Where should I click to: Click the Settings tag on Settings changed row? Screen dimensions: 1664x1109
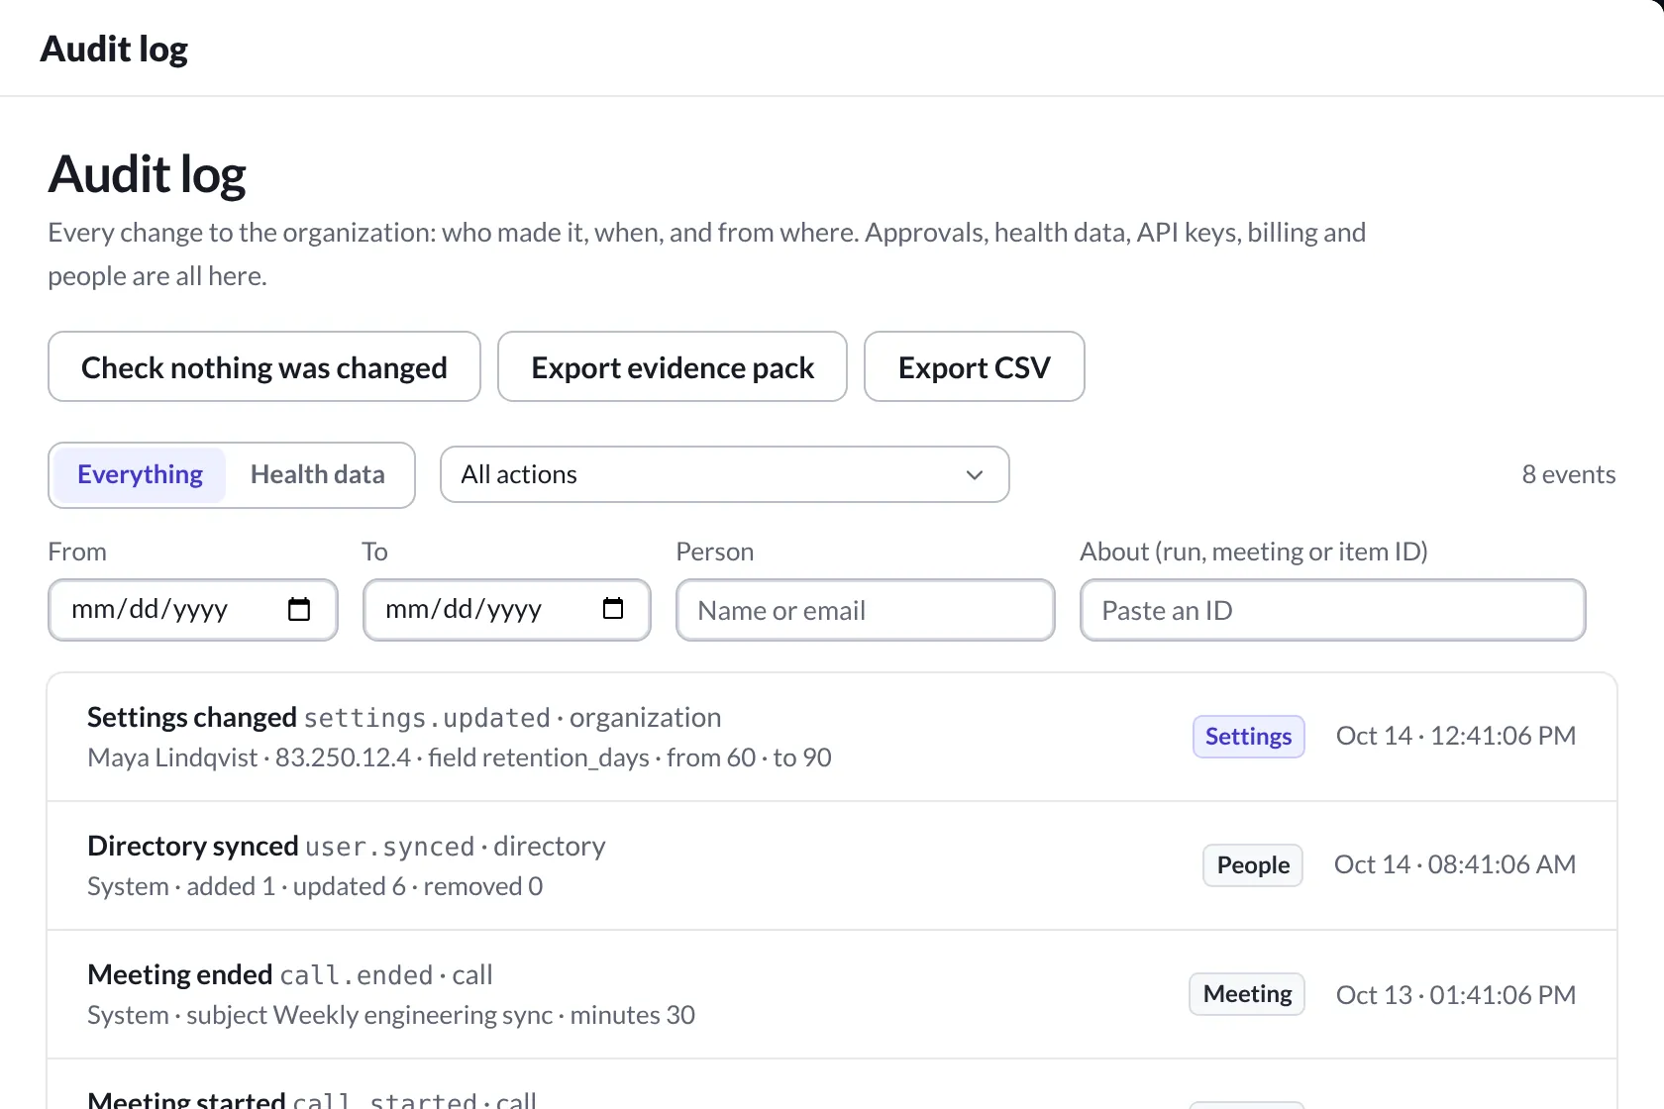click(1249, 737)
